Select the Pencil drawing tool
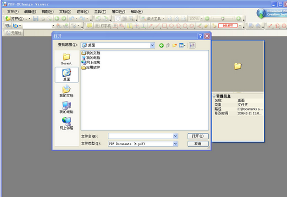The image size is (287, 197). pos(200,25)
